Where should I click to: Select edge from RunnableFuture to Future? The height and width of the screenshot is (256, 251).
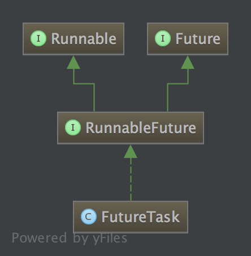click(167, 98)
